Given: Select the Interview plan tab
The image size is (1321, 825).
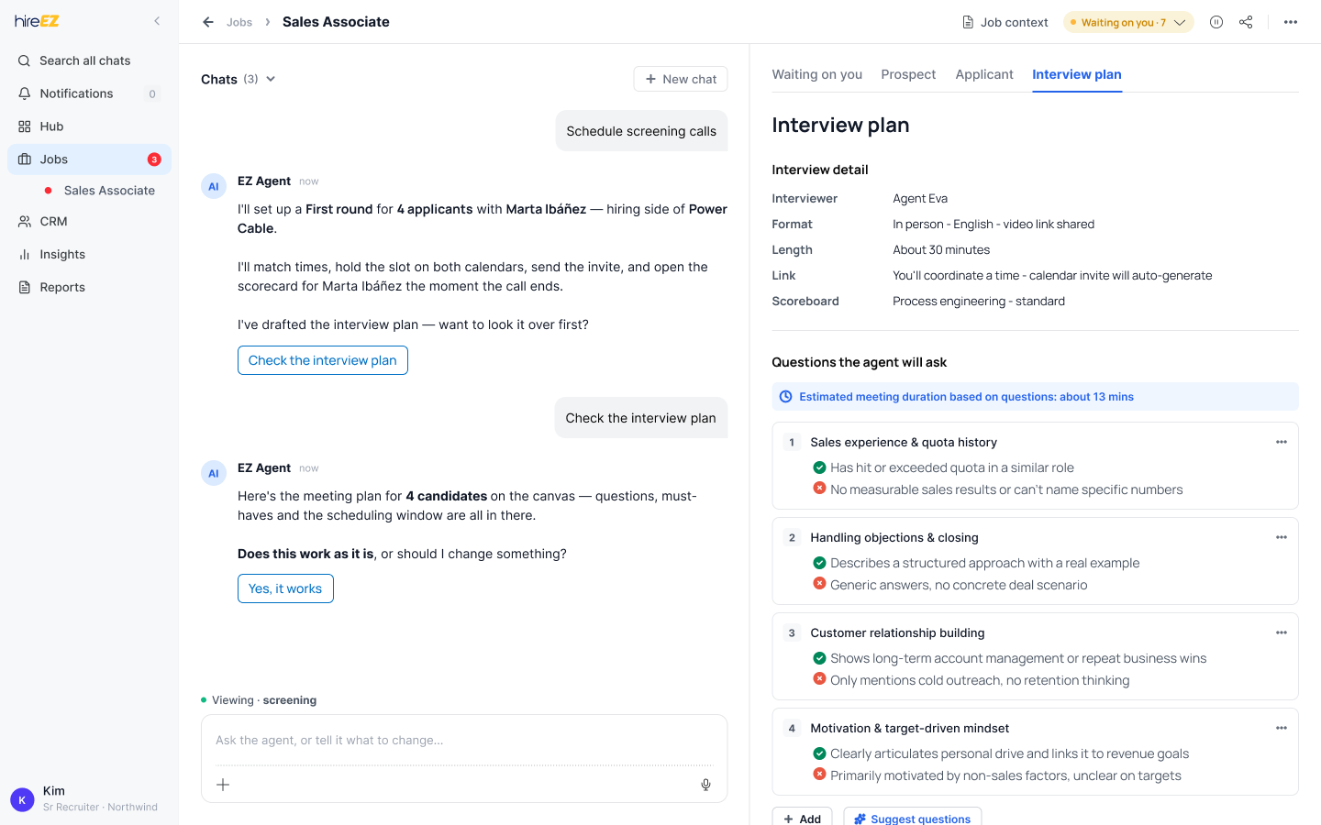Looking at the screenshot, I should (x=1077, y=74).
